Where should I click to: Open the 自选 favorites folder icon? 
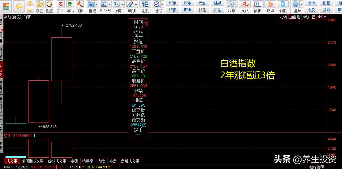(x=91, y=4)
